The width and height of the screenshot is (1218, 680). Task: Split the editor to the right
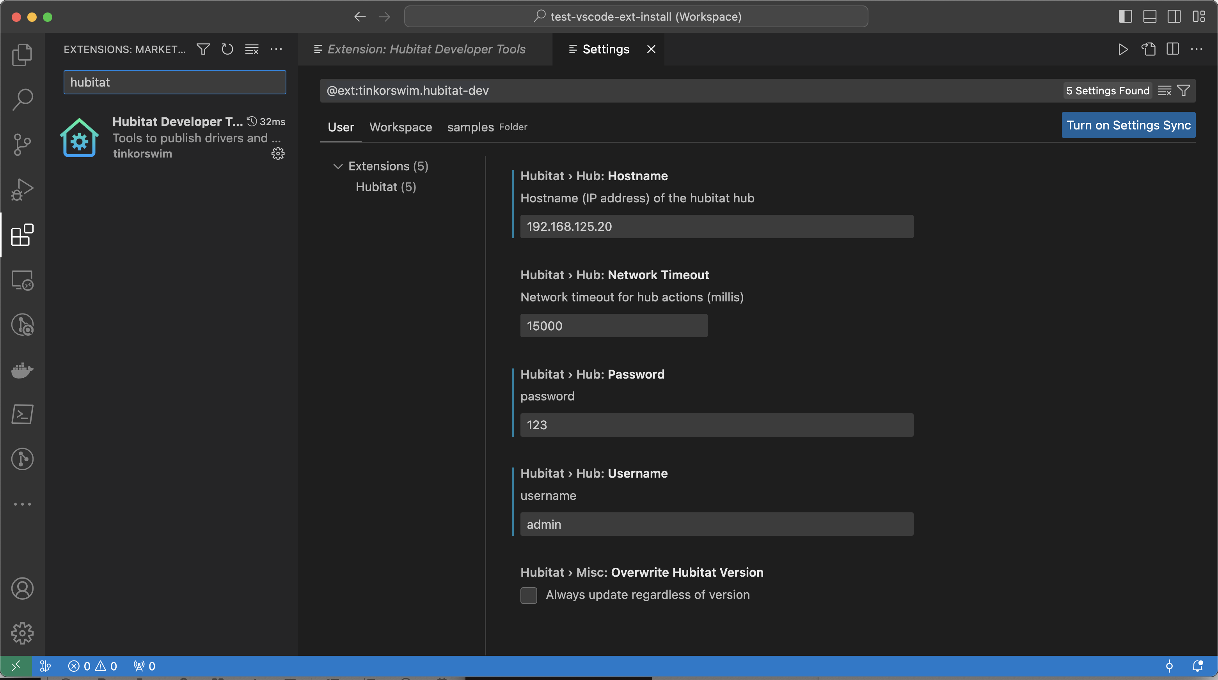1173,49
